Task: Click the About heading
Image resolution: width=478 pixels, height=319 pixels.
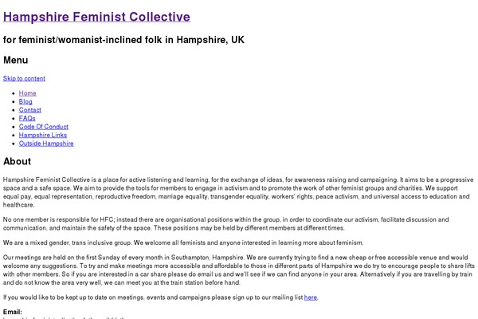Action: point(17,162)
